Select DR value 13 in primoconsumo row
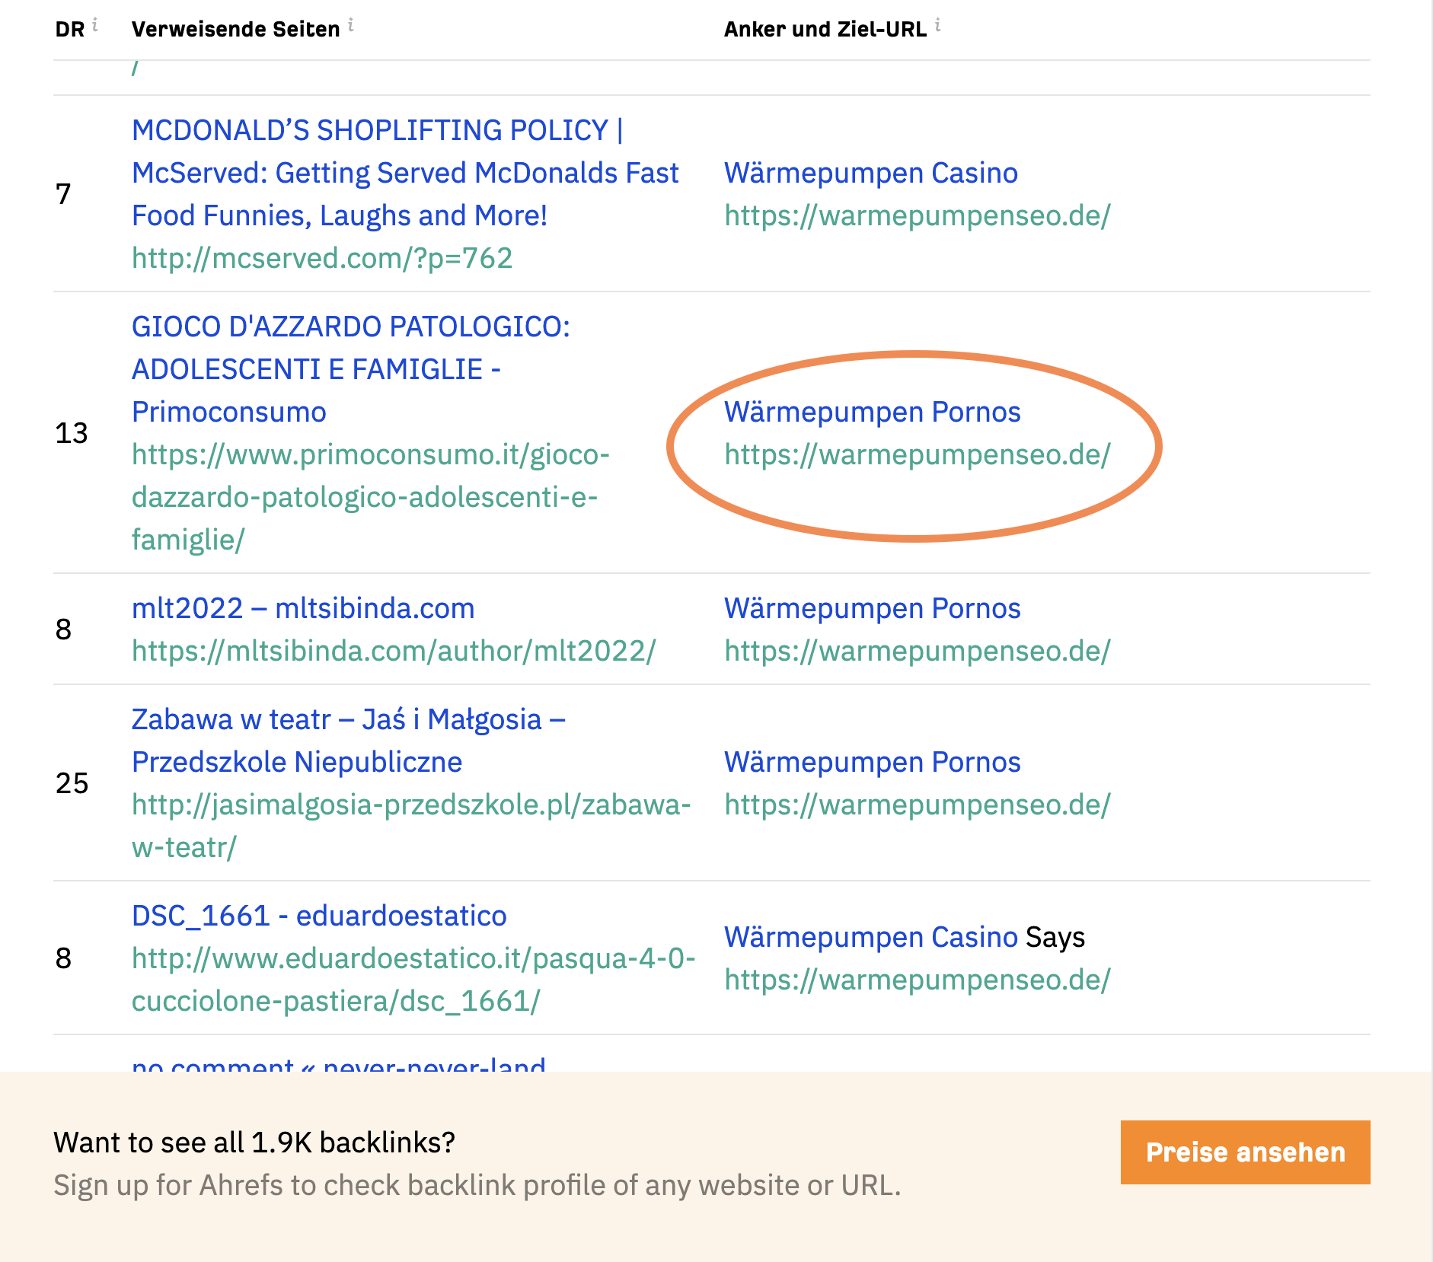This screenshot has width=1433, height=1262. 72,433
